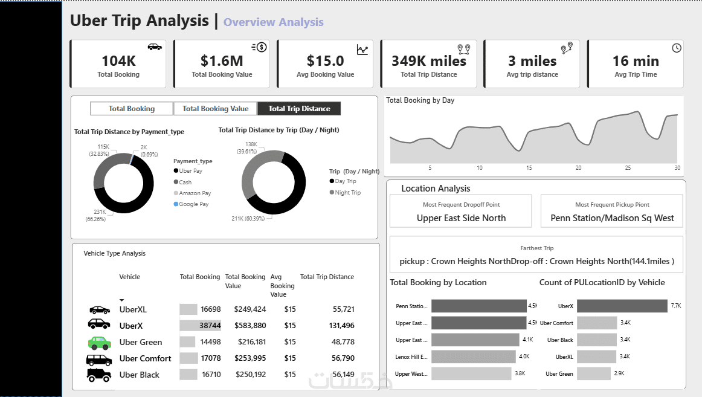The width and height of the screenshot is (702, 397).
Task: Click the Uber Comfort 3.4K bar
Action: 597,323
